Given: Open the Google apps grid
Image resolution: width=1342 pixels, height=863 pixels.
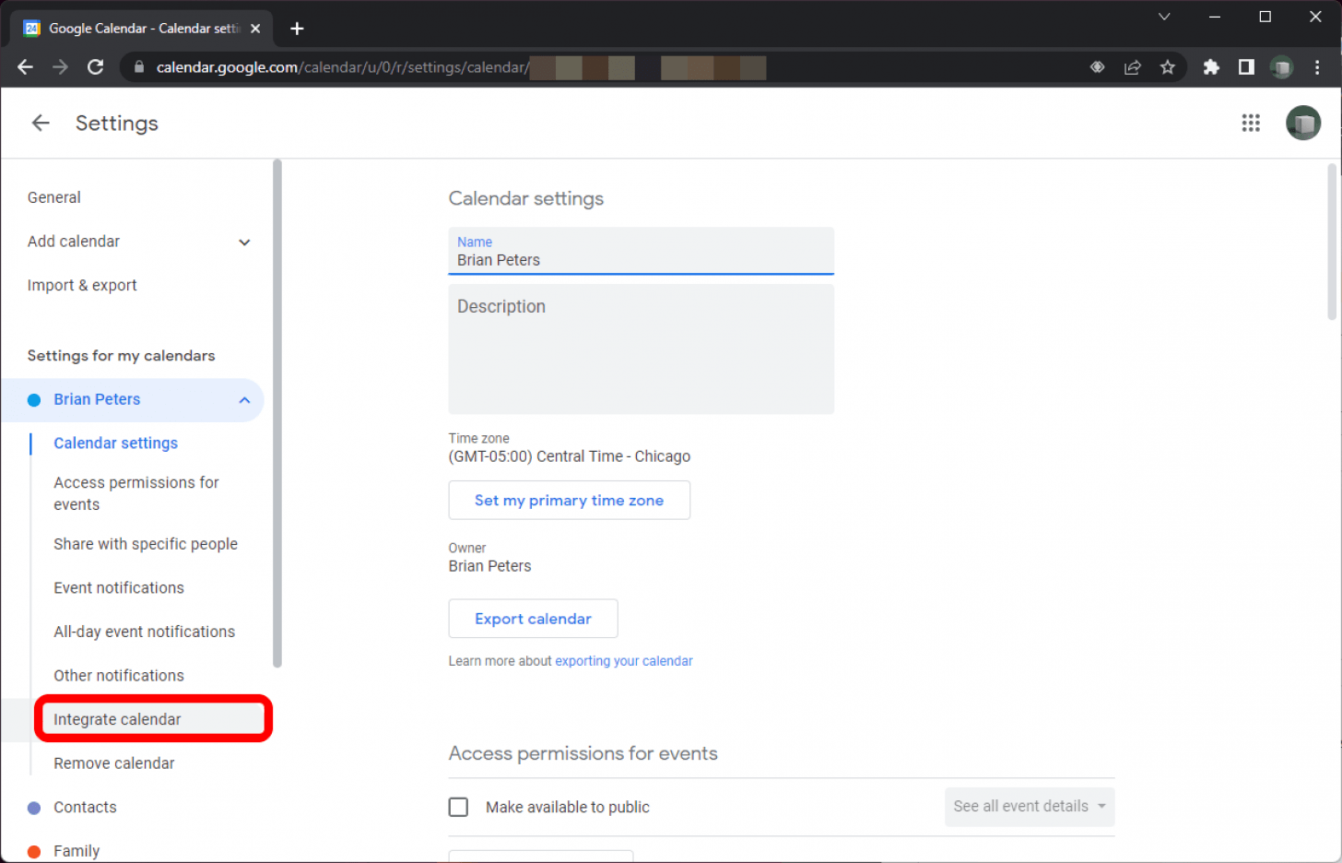Looking at the screenshot, I should click(x=1251, y=123).
